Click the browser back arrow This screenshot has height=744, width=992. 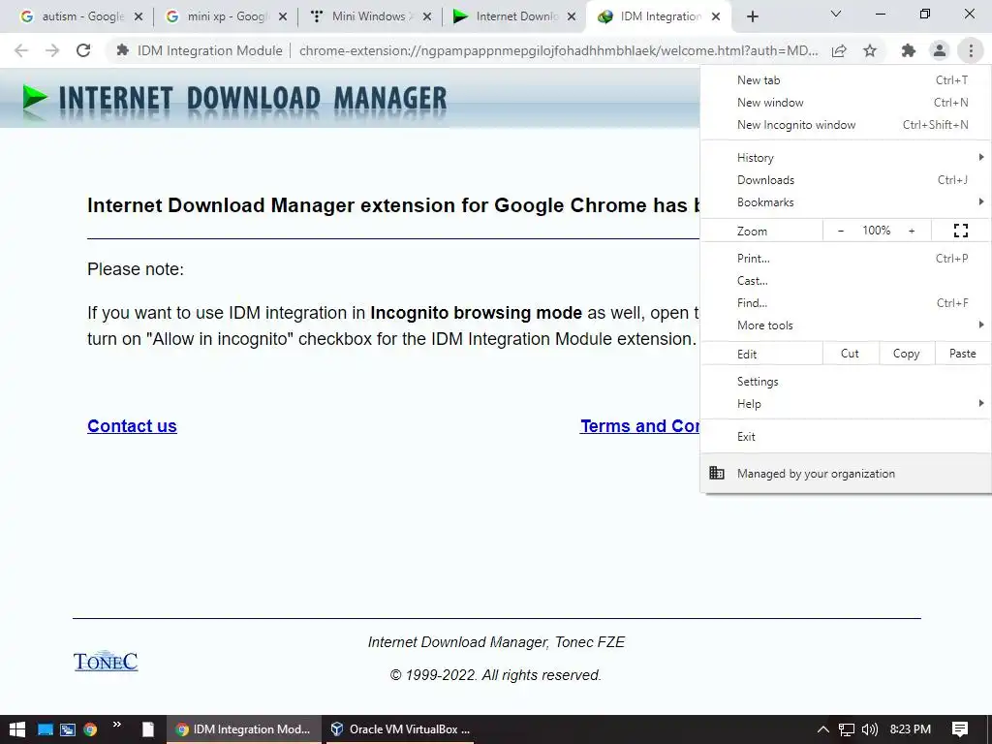tap(21, 50)
